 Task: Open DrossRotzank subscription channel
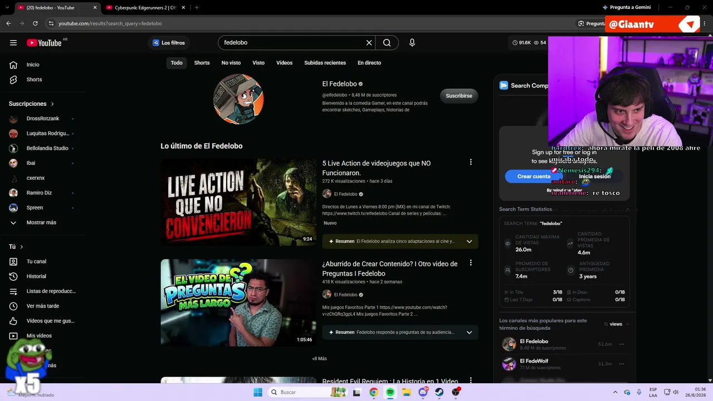point(43,119)
